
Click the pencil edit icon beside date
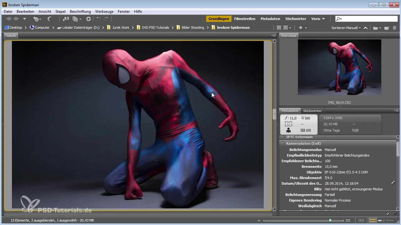tap(393, 182)
